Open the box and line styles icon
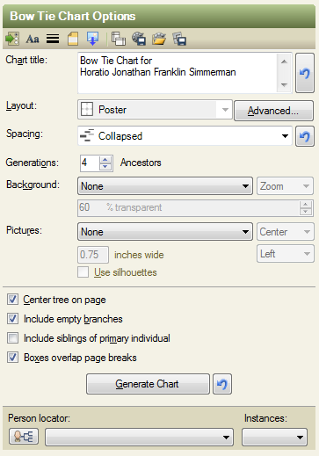The image size is (319, 456). [x=53, y=39]
